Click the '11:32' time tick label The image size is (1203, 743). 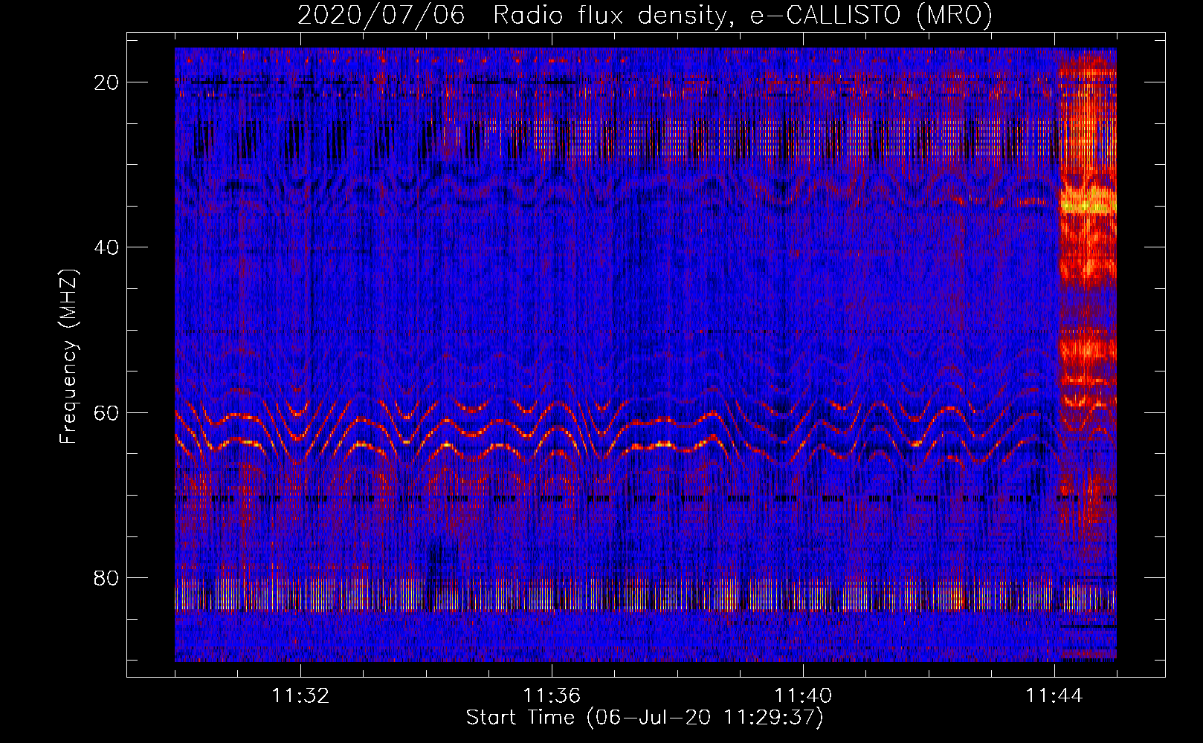coord(300,696)
